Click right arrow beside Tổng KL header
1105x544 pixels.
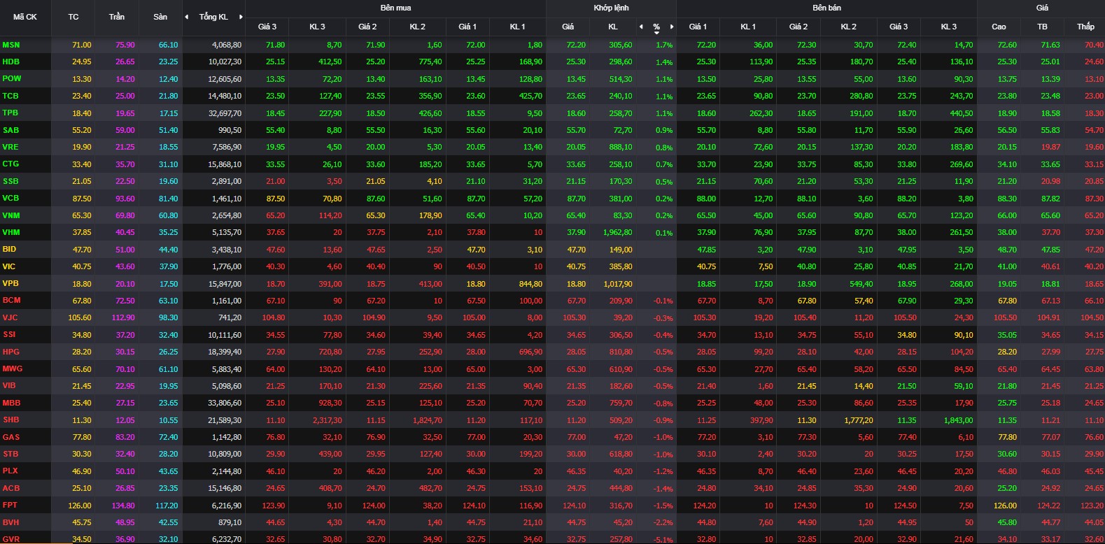241,17
